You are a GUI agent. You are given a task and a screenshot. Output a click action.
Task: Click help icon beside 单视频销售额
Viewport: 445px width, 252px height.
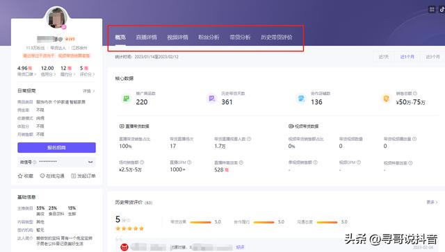[x=315, y=162]
